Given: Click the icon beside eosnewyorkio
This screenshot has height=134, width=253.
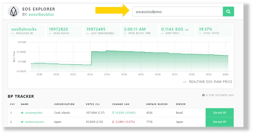Looking at the screenshot, I should pos(22,113).
